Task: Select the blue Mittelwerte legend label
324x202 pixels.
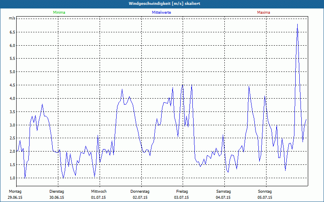Action: pos(161,13)
